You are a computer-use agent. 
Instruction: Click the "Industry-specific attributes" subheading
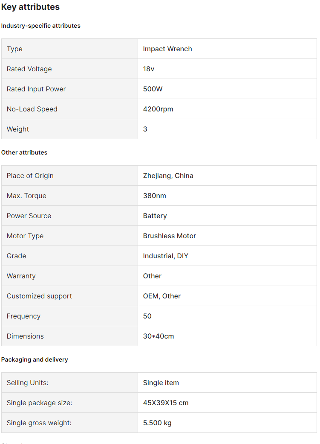click(x=41, y=26)
